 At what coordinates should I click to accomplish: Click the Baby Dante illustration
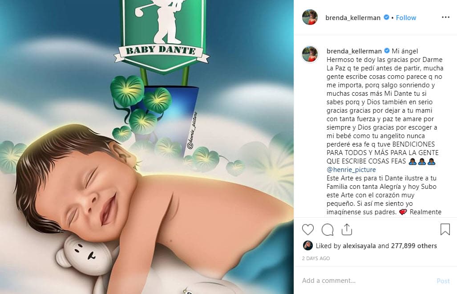pos(147,147)
